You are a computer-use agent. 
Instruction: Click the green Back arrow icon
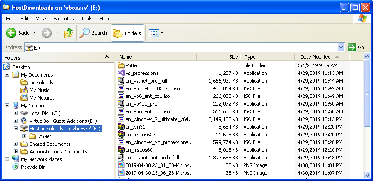click(11, 33)
